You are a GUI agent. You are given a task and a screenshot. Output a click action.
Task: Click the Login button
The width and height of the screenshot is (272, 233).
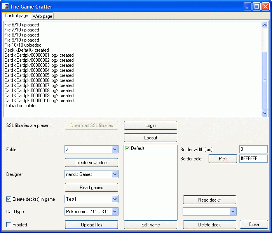pos(150,125)
